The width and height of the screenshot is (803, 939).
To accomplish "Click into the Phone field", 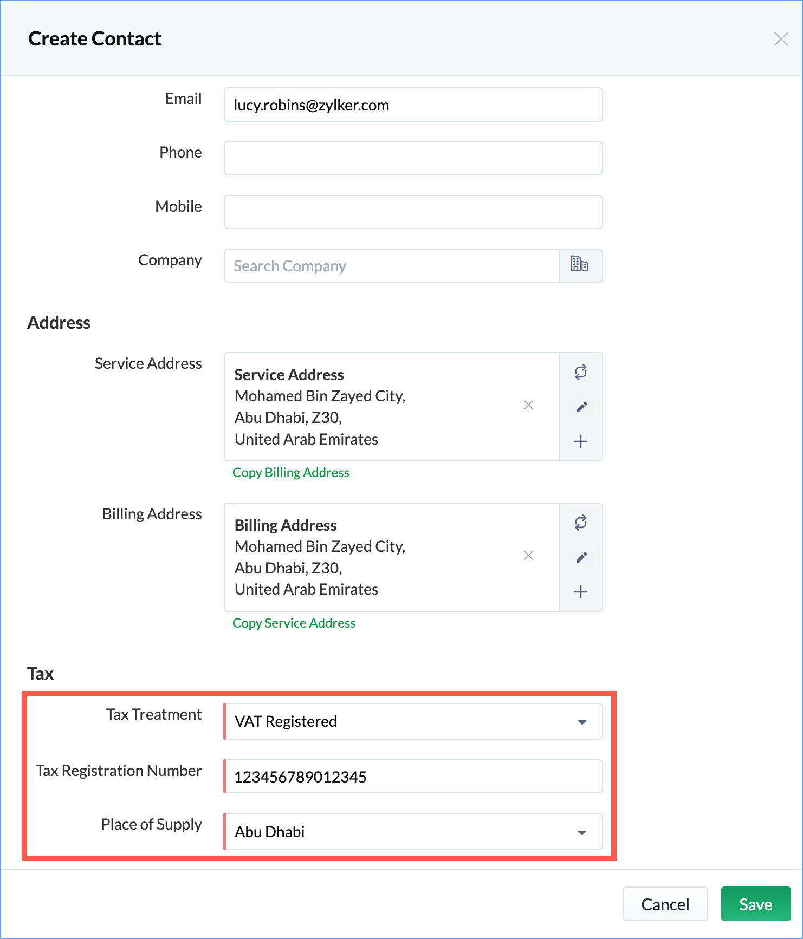I will point(413,158).
